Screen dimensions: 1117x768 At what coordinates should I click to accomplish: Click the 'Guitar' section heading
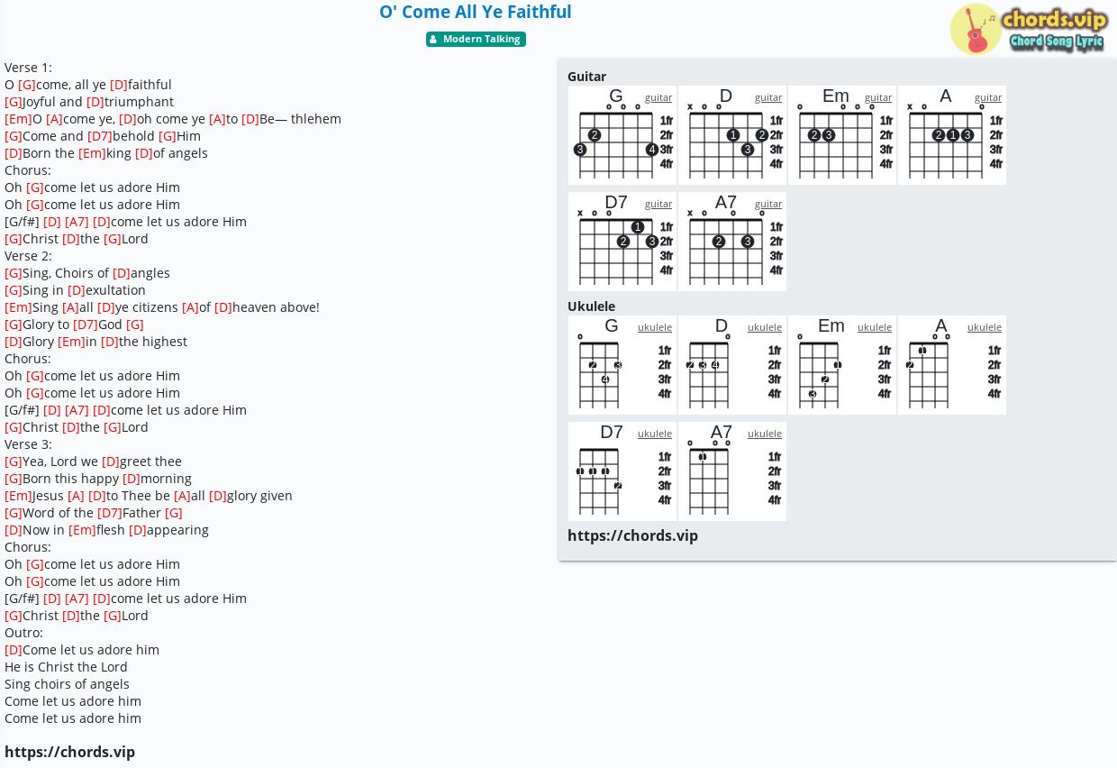pyautogui.click(x=586, y=77)
